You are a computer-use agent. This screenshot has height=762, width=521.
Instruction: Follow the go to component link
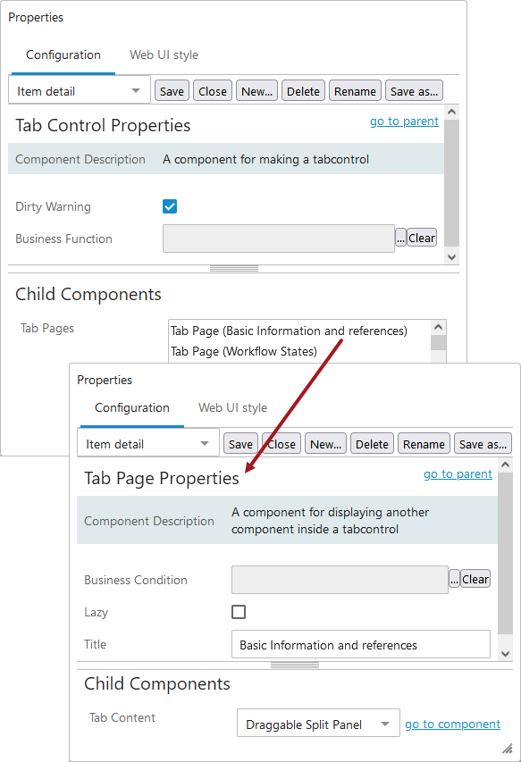pyautogui.click(x=452, y=724)
